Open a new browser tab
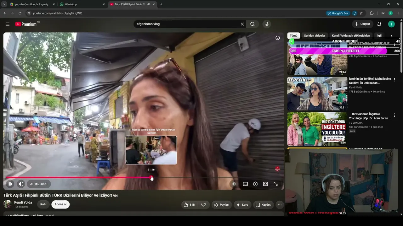Viewport: 403px width, 226px height. (161, 4)
